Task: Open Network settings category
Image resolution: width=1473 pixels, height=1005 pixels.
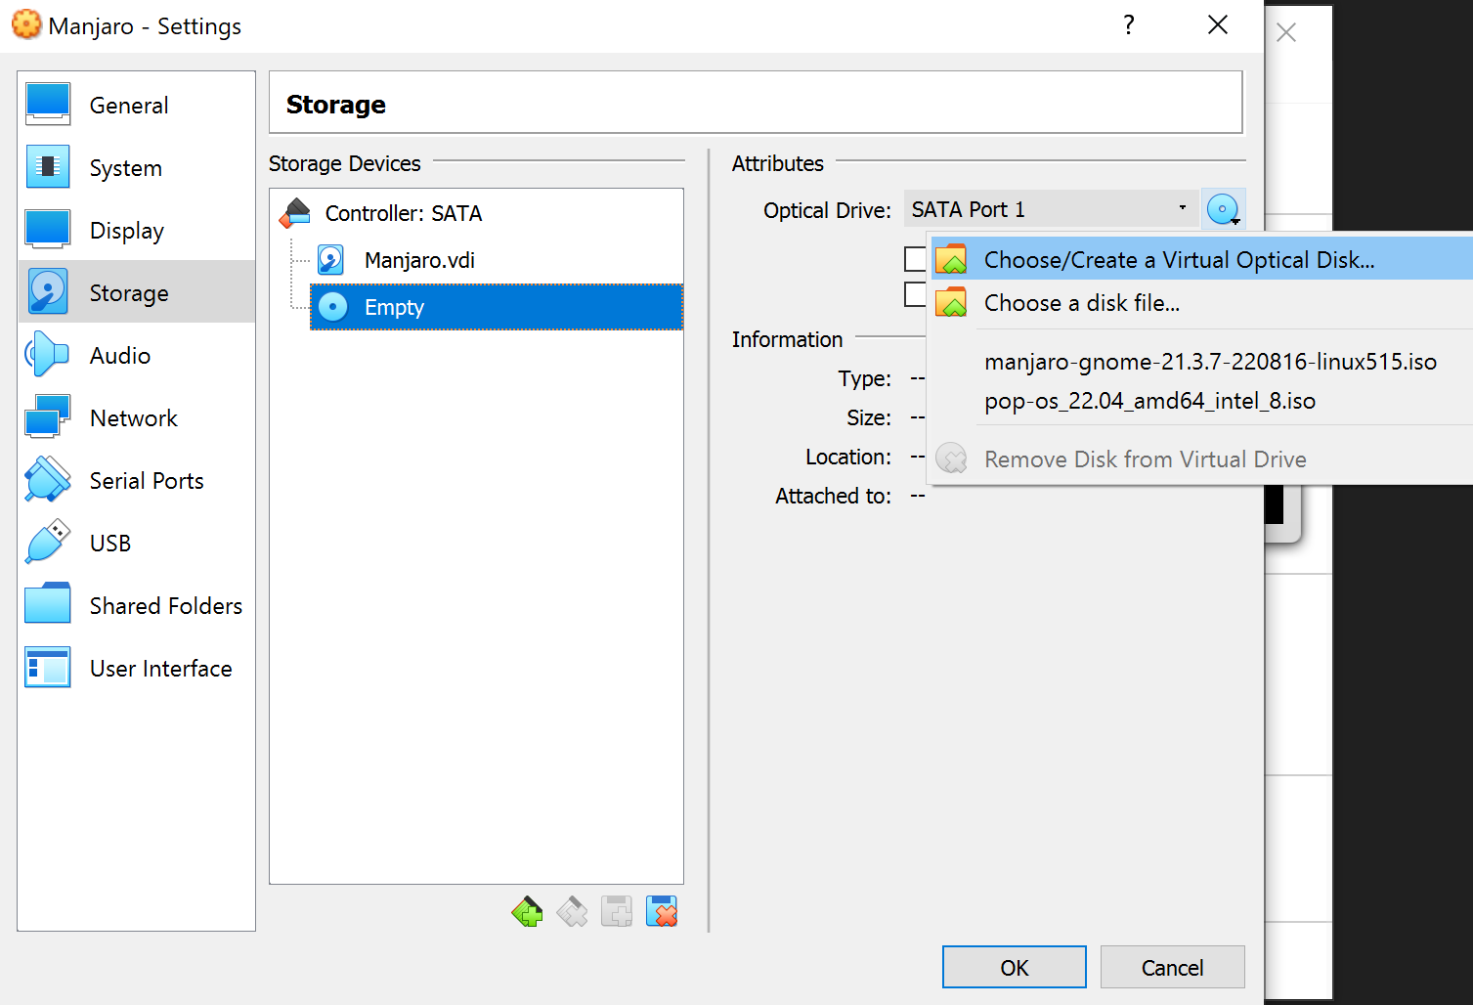Action: pyautogui.click(x=136, y=417)
